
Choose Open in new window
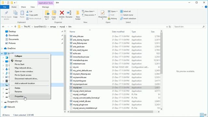click(30, 71)
